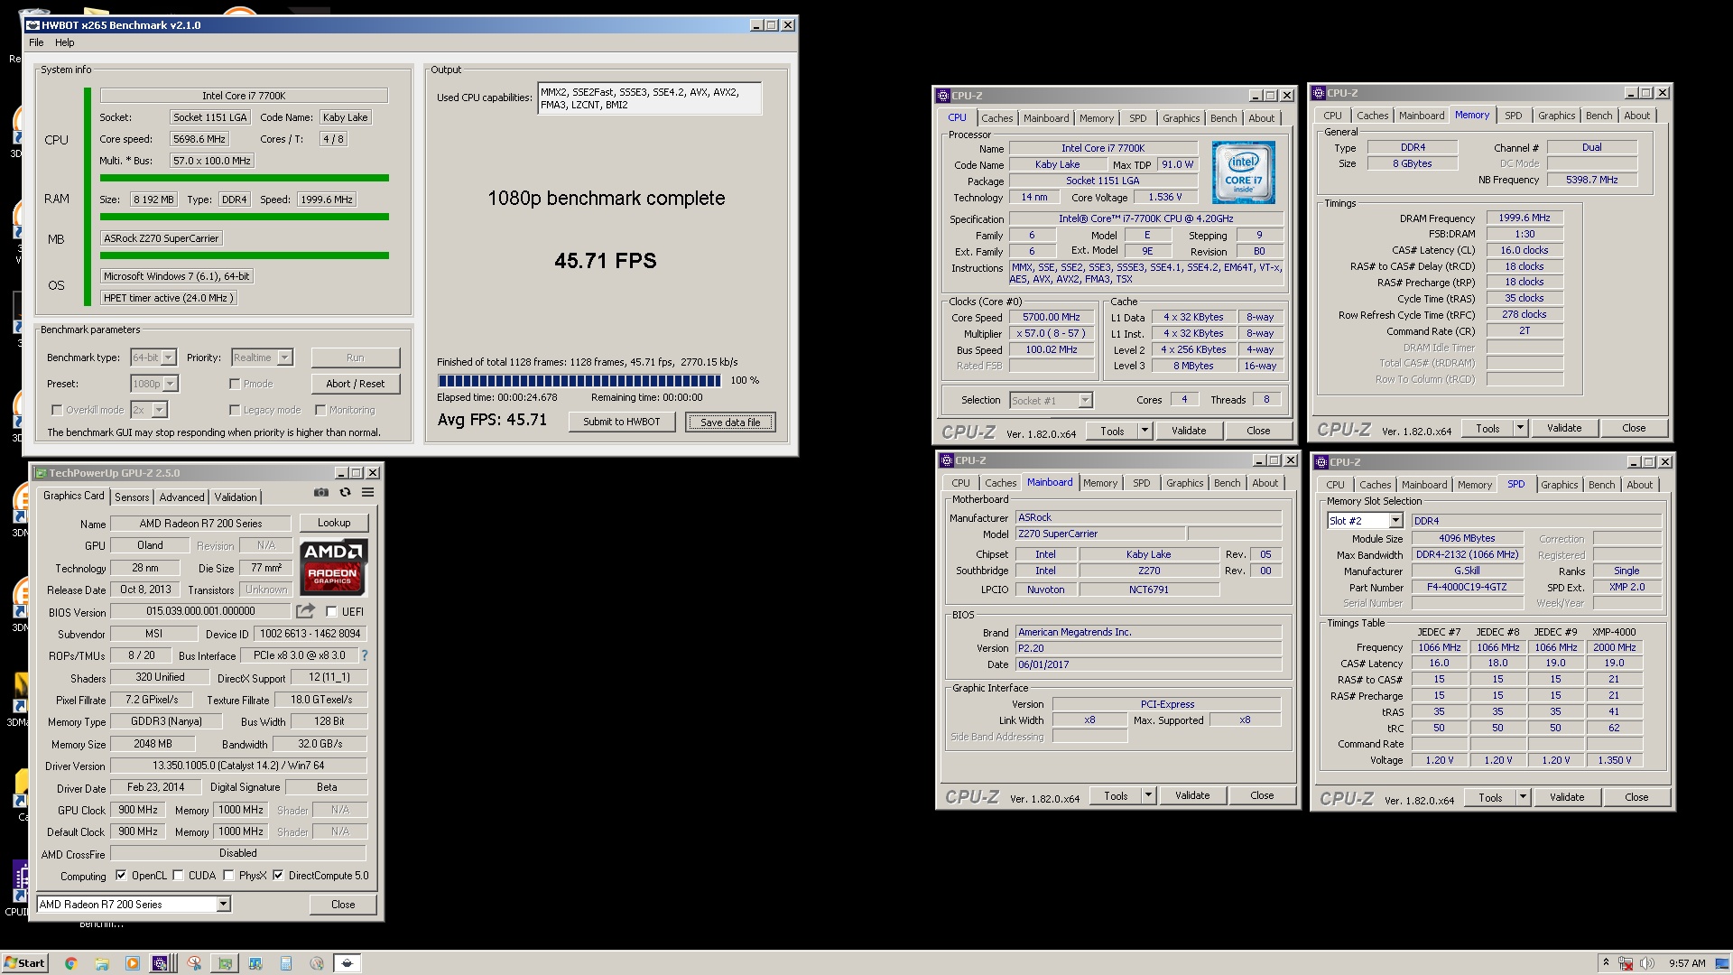Click GPU-Z title bar icon

pyautogui.click(x=40, y=473)
